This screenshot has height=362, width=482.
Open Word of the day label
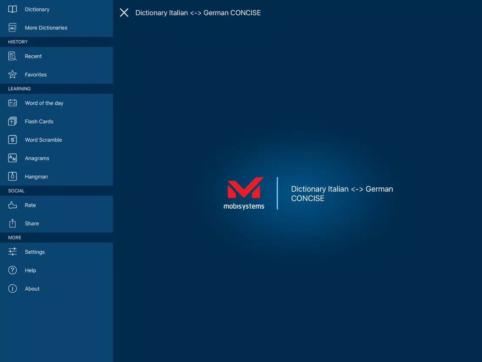point(44,103)
